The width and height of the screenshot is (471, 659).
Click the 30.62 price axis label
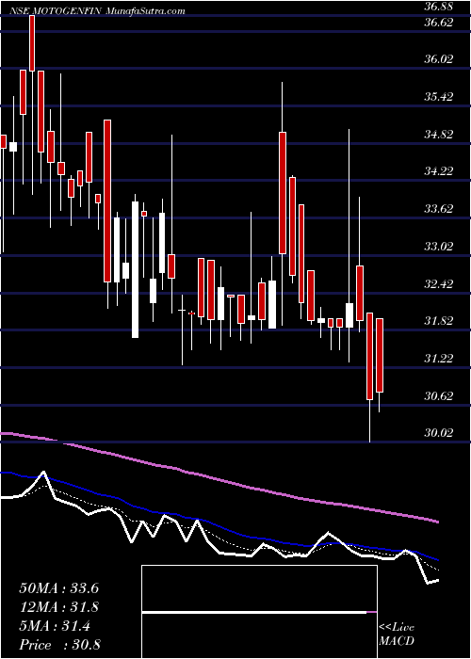[x=438, y=396]
